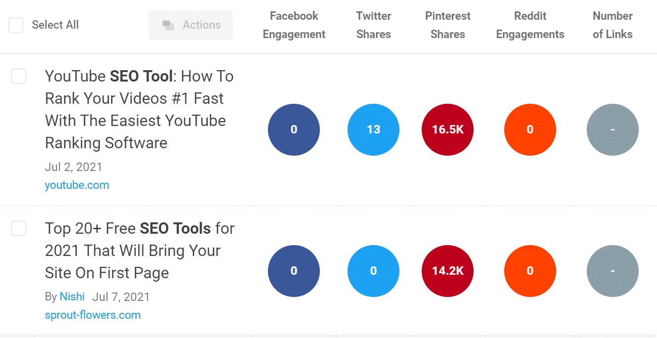Open the YouTube SEO Tool article title
Screen dimensions: 657x338
(139, 109)
